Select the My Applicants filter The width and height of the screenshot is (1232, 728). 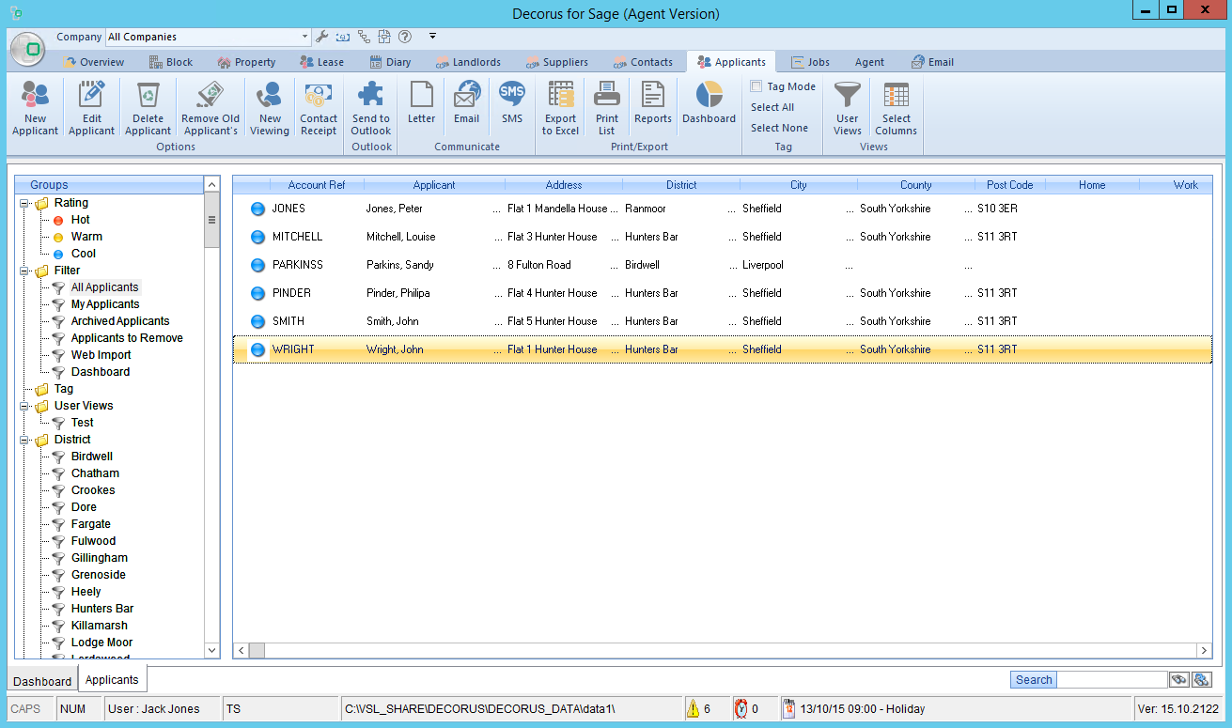pos(105,304)
